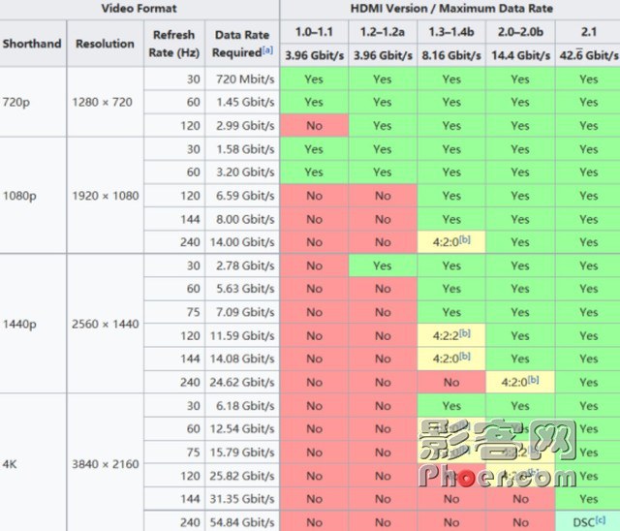
Task: Open footnote [b] in the 14.08 Gbit/s row
Action: (465, 356)
